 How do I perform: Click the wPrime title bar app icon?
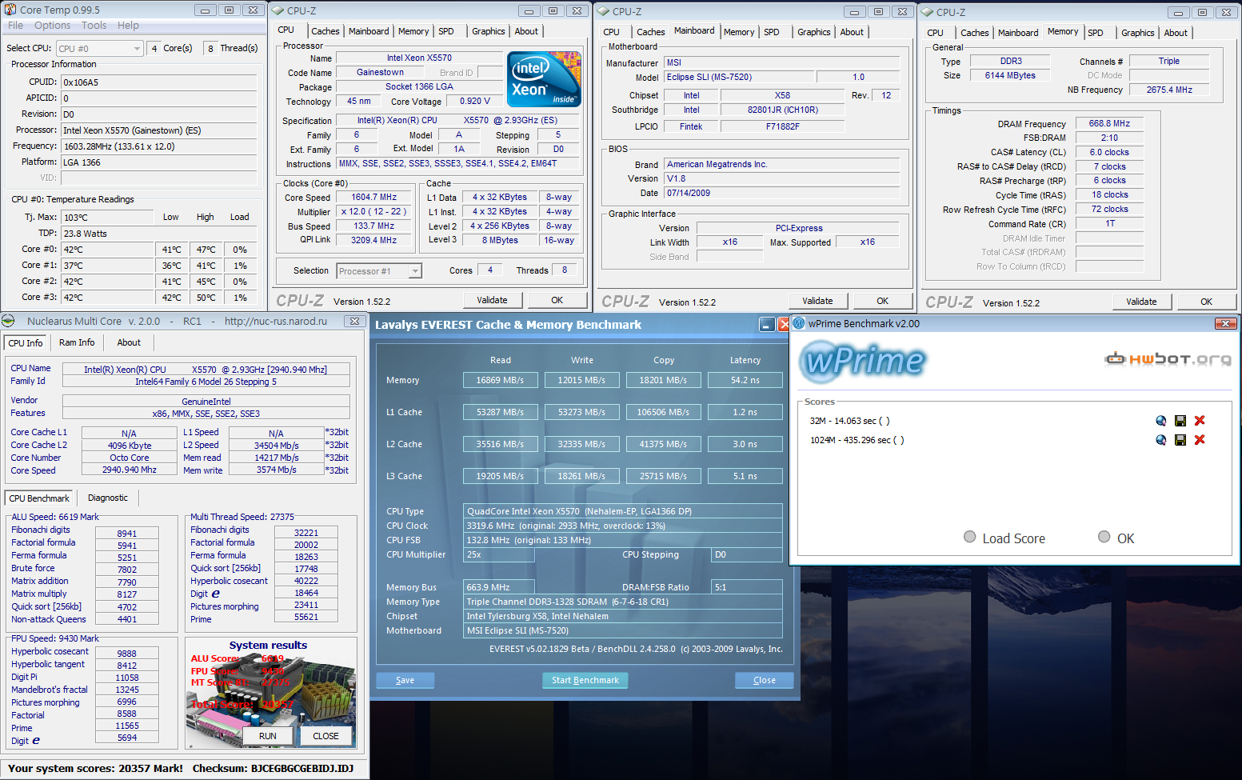coord(799,323)
